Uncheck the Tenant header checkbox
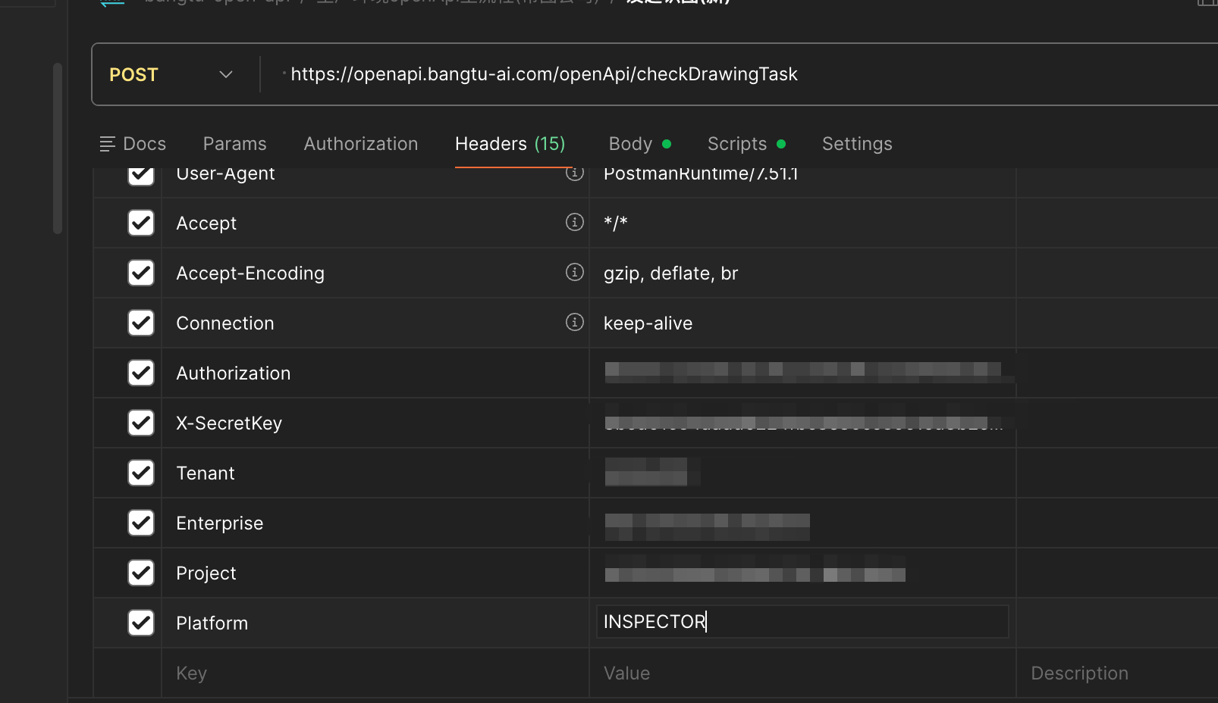Screen dimensions: 1218x703 point(141,473)
